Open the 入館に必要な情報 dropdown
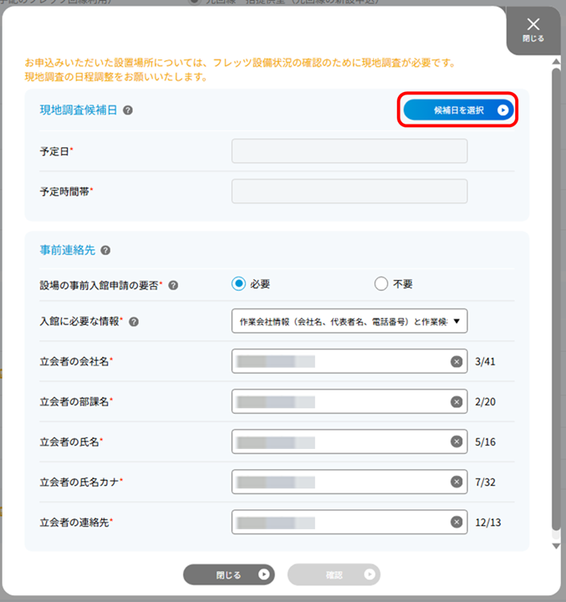The width and height of the screenshot is (566, 602). click(x=349, y=321)
